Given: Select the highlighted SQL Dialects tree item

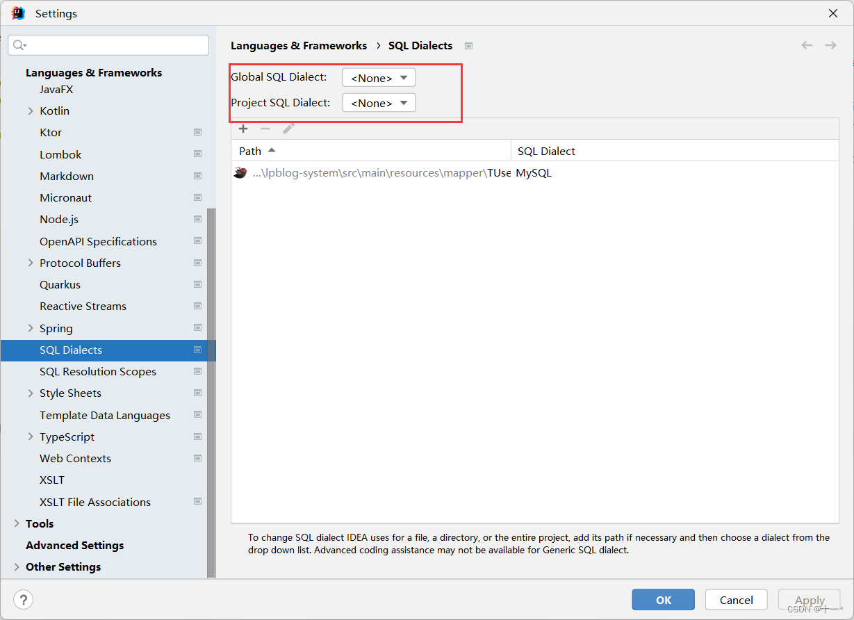Looking at the screenshot, I should pyautogui.click(x=108, y=350).
